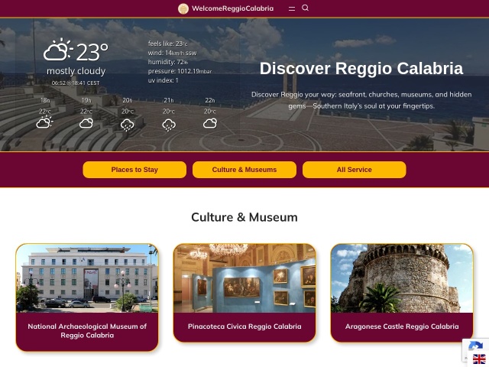
Task: Open the Places to Stay section
Action: (134, 170)
